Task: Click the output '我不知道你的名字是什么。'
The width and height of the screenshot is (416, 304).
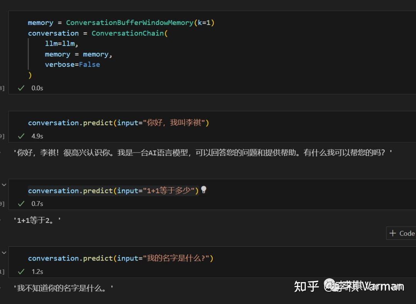Action: (x=64, y=288)
